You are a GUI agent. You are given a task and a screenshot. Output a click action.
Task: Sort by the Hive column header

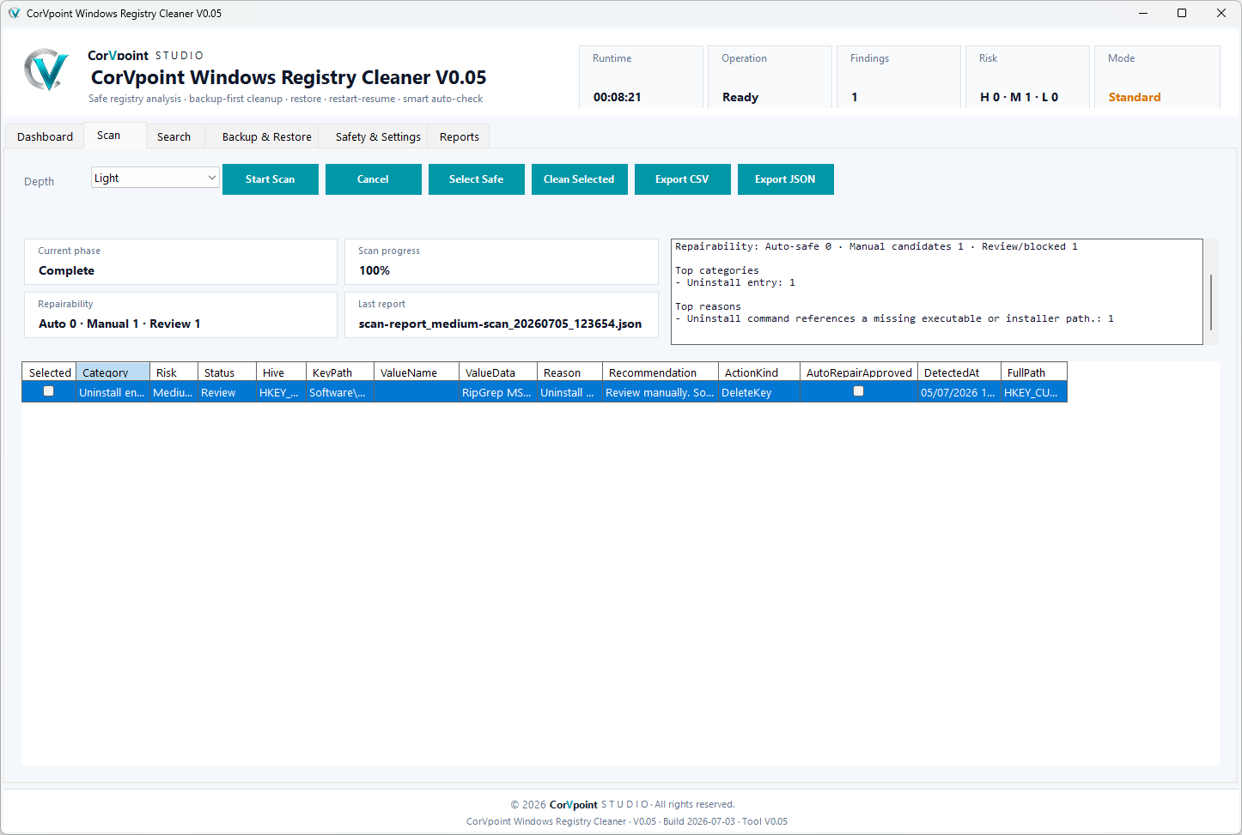281,372
